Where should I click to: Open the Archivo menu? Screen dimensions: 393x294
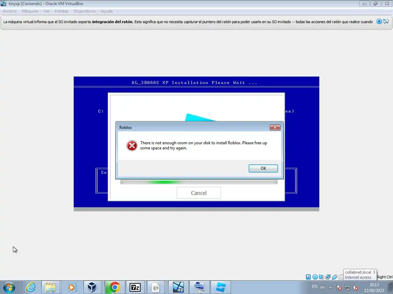[10, 11]
